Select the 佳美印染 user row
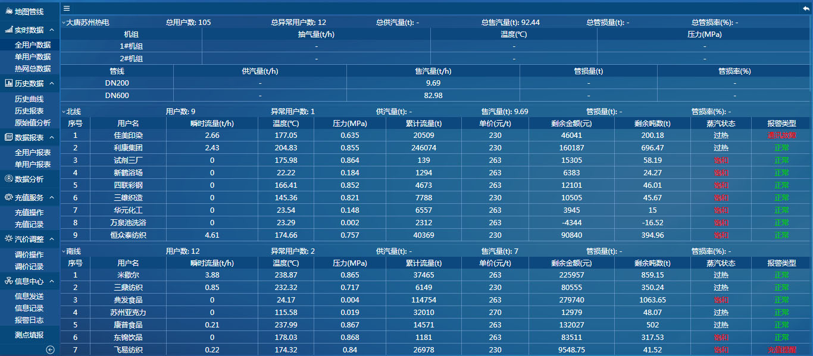The width and height of the screenshot is (813, 356). pyautogui.click(x=128, y=136)
